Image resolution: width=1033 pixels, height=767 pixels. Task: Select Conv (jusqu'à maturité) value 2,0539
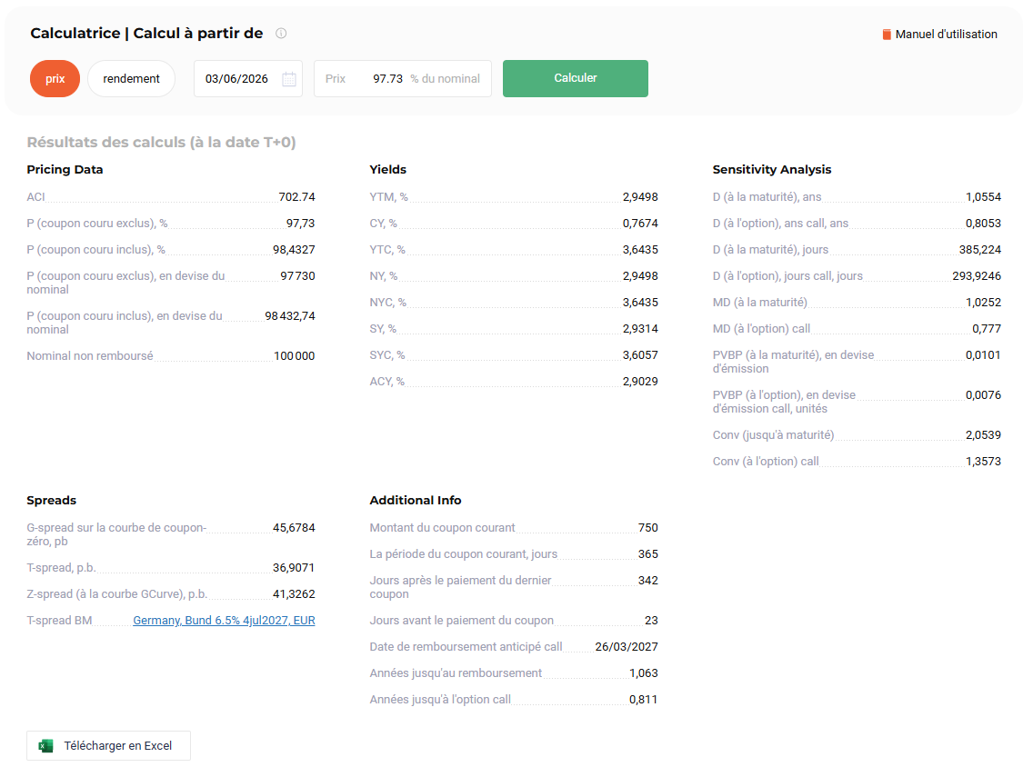[983, 435]
